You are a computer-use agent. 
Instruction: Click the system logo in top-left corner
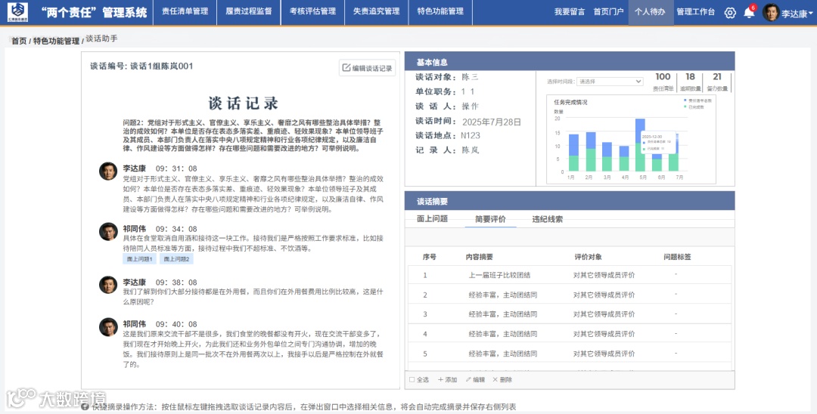pos(17,12)
